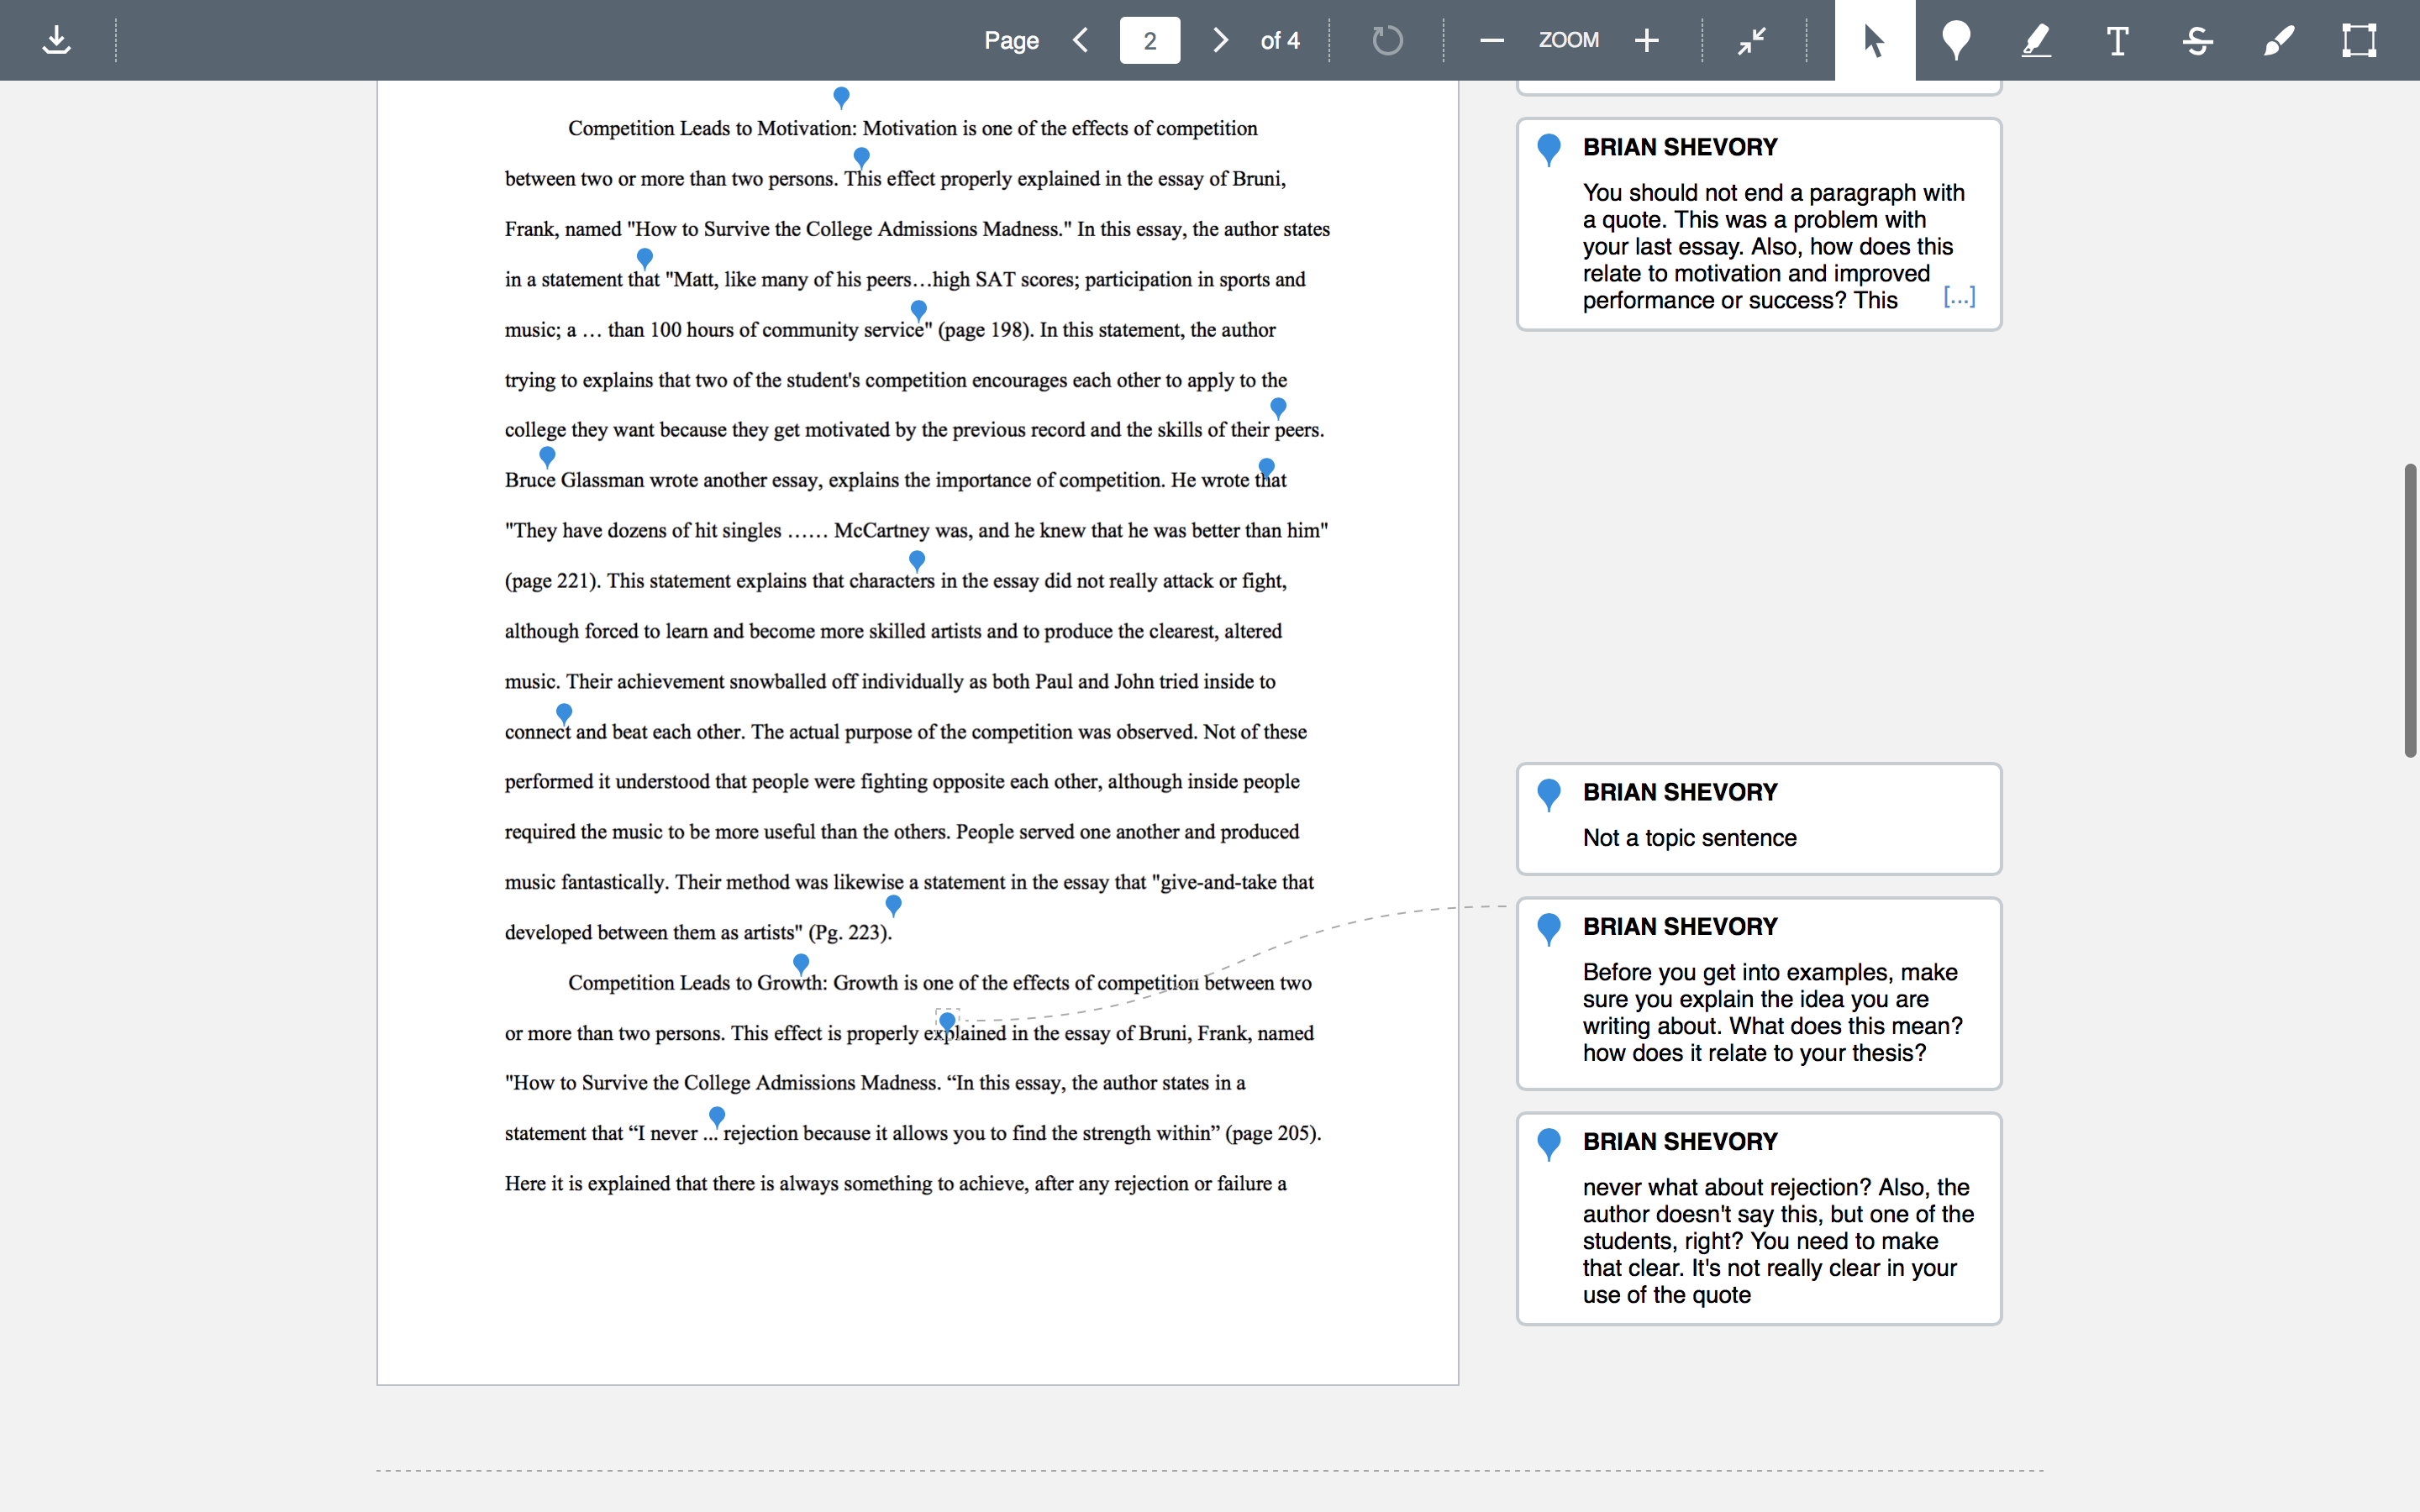This screenshot has height=1512, width=2420.
Task: Zoom out with the minus icon
Action: click(1491, 40)
